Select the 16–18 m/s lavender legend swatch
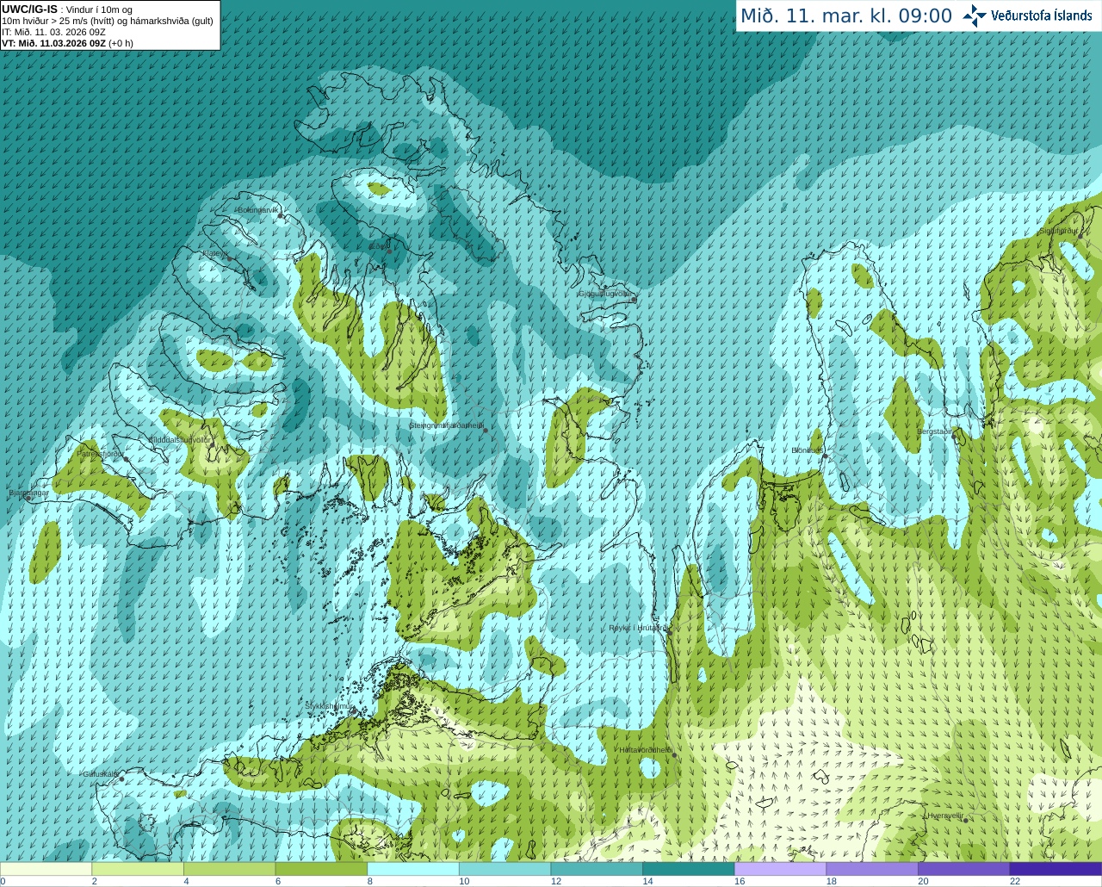Screen dimensions: 1102x887 (780, 869)
